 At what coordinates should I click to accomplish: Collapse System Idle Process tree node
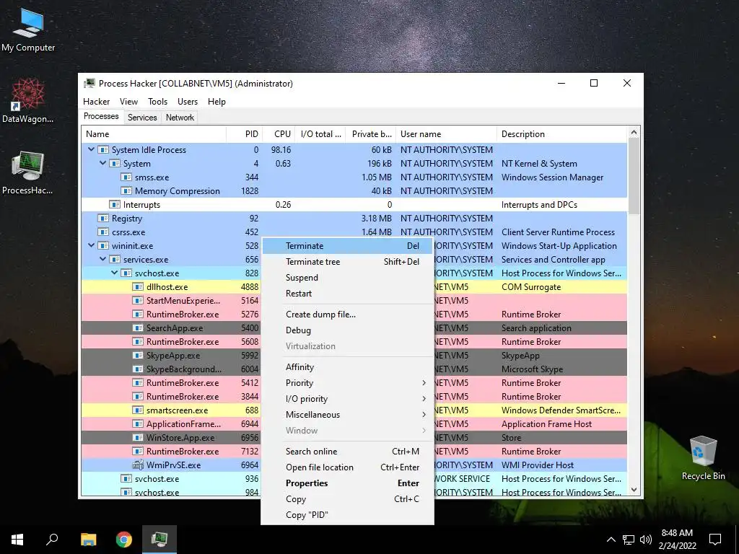pos(92,149)
